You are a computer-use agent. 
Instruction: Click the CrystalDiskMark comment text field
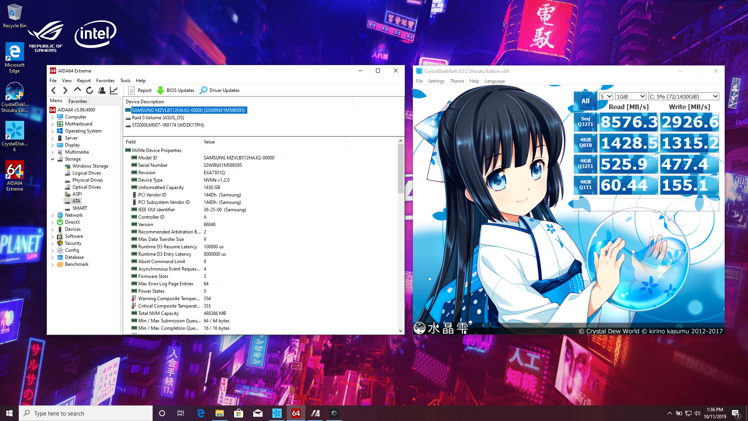(x=646, y=204)
